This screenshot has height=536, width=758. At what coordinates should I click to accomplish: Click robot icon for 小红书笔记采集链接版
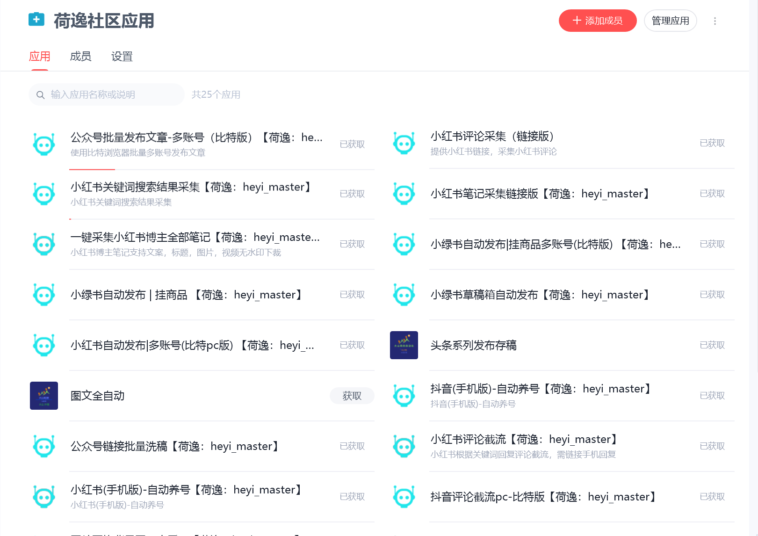click(x=404, y=194)
